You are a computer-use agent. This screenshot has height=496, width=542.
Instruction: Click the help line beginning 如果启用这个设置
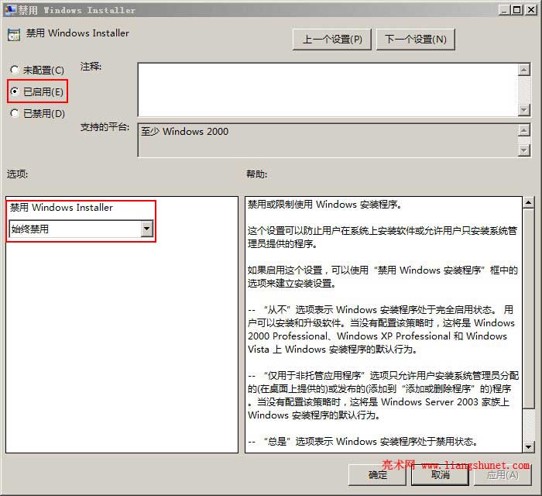[x=382, y=270]
